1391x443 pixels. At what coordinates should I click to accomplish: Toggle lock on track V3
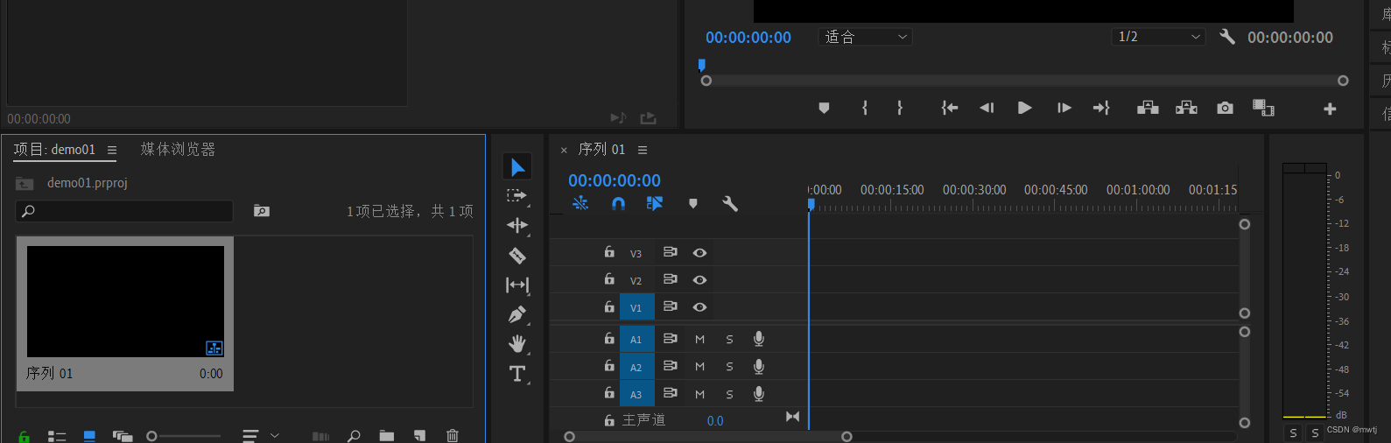coord(609,252)
